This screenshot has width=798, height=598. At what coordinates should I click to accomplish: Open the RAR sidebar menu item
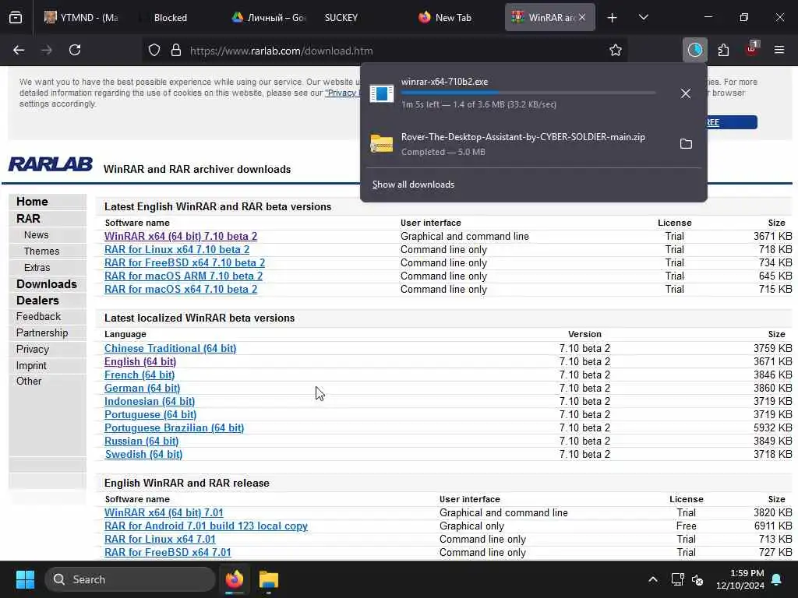[28, 219]
